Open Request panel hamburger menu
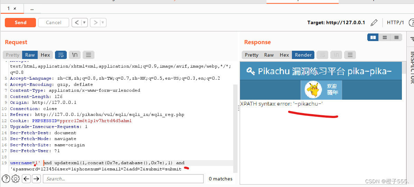Image resolution: width=414 pixels, height=187 pixels. click(x=89, y=55)
